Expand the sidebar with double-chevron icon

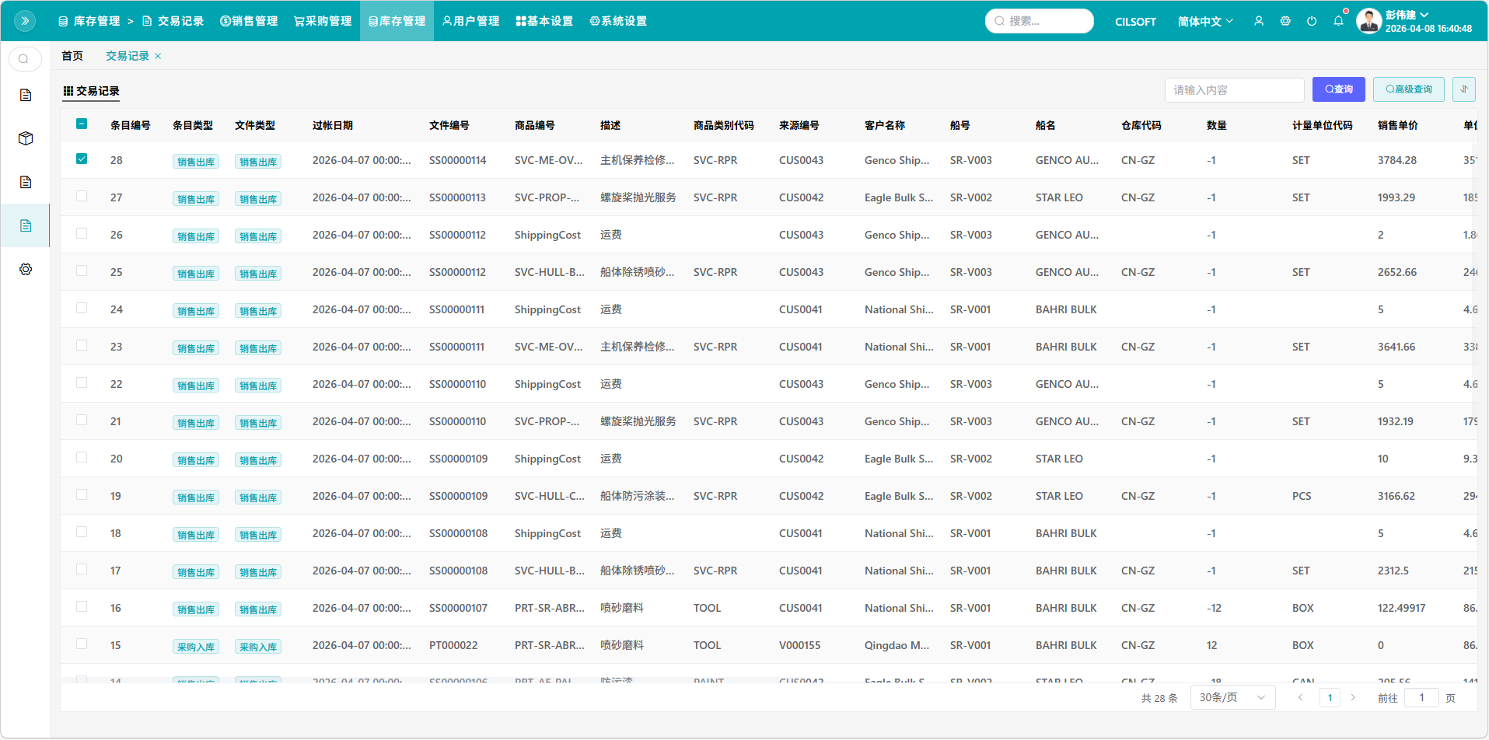[x=25, y=21]
